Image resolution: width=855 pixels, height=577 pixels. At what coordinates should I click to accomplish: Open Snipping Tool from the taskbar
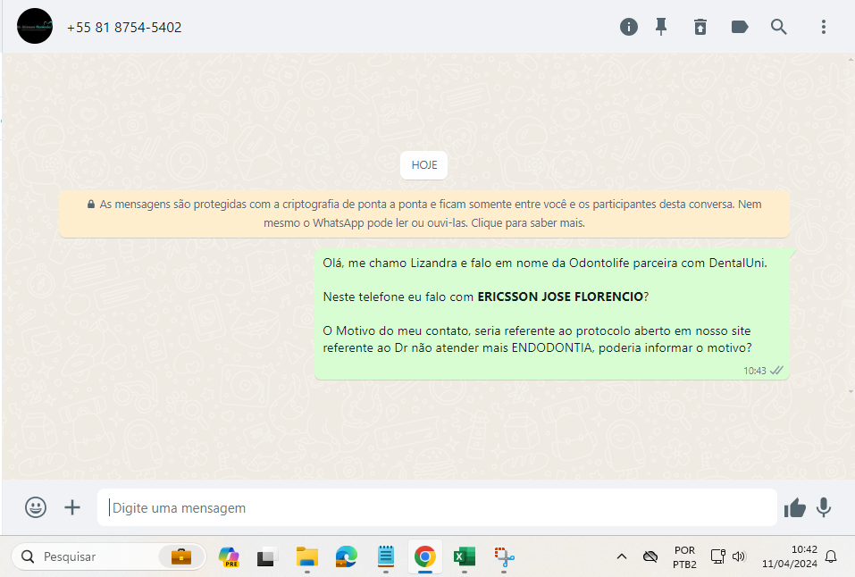coord(504,556)
